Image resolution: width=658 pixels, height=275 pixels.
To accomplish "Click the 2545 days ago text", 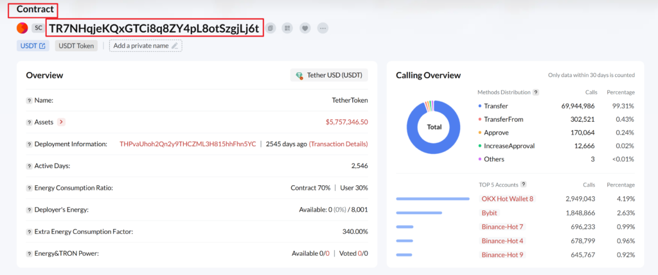I will [286, 144].
